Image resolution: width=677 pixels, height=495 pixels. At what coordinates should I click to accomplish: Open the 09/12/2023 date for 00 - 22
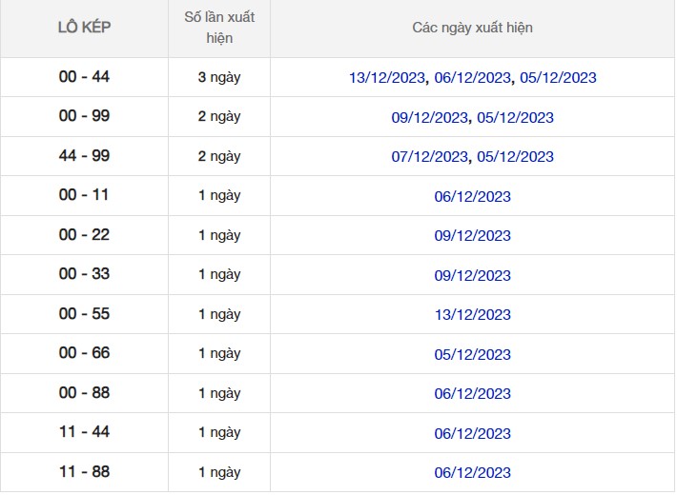click(473, 236)
